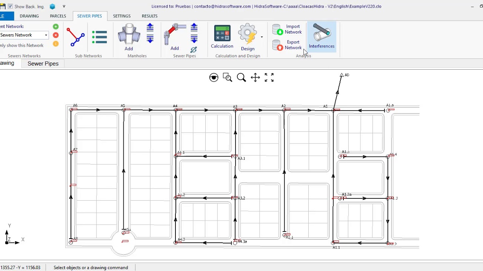Image resolution: width=483 pixels, height=271 pixels.
Task: Open the sub networks list icon
Action: [100, 37]
